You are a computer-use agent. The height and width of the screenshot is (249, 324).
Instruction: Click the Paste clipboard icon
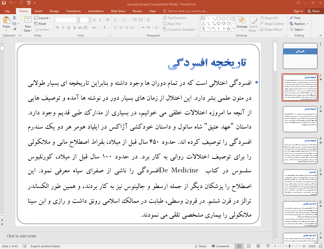(6, 20)
